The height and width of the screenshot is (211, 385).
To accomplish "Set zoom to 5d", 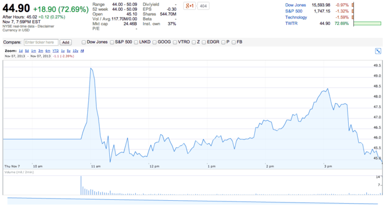I will (27, 51).
